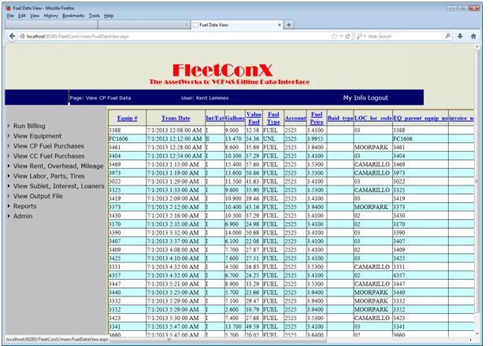Click the vertical page scrollbar
493x346 pixels.
coord(477,181)
